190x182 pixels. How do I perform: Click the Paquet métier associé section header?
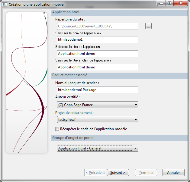click(x=119, y=75)
